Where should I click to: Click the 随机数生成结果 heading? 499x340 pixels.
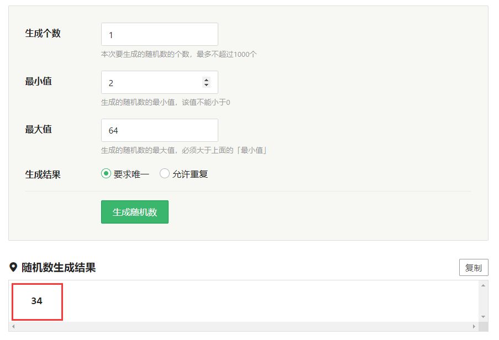click(x=59, y=268)
